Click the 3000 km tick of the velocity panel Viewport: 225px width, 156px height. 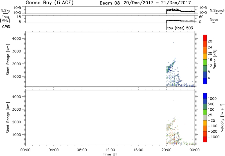point(17,109)
